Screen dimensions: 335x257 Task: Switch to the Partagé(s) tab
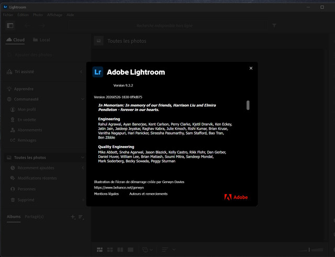point(34,217)
